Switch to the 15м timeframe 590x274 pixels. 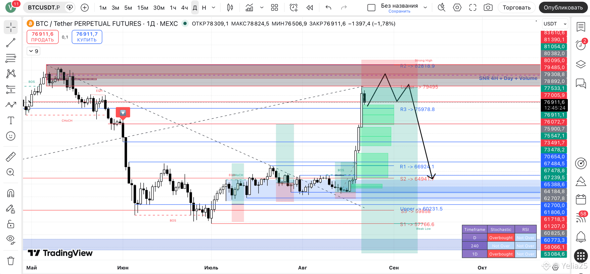click(x=143, y=7)
